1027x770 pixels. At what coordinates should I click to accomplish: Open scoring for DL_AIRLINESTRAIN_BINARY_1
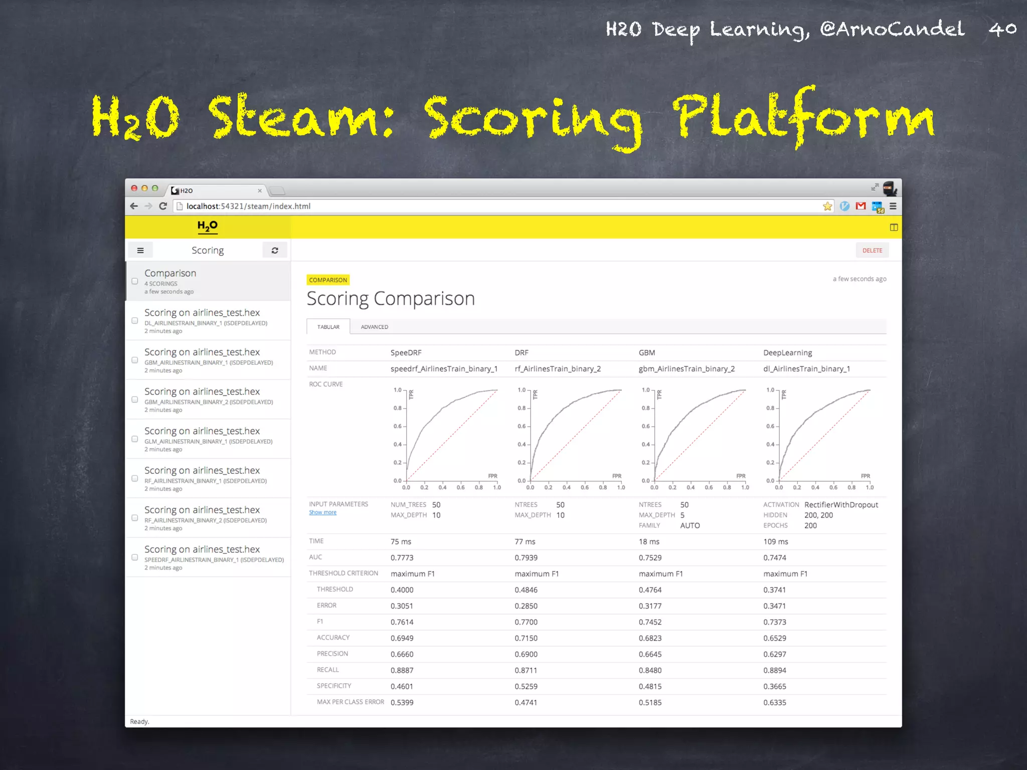coord(208,321)
